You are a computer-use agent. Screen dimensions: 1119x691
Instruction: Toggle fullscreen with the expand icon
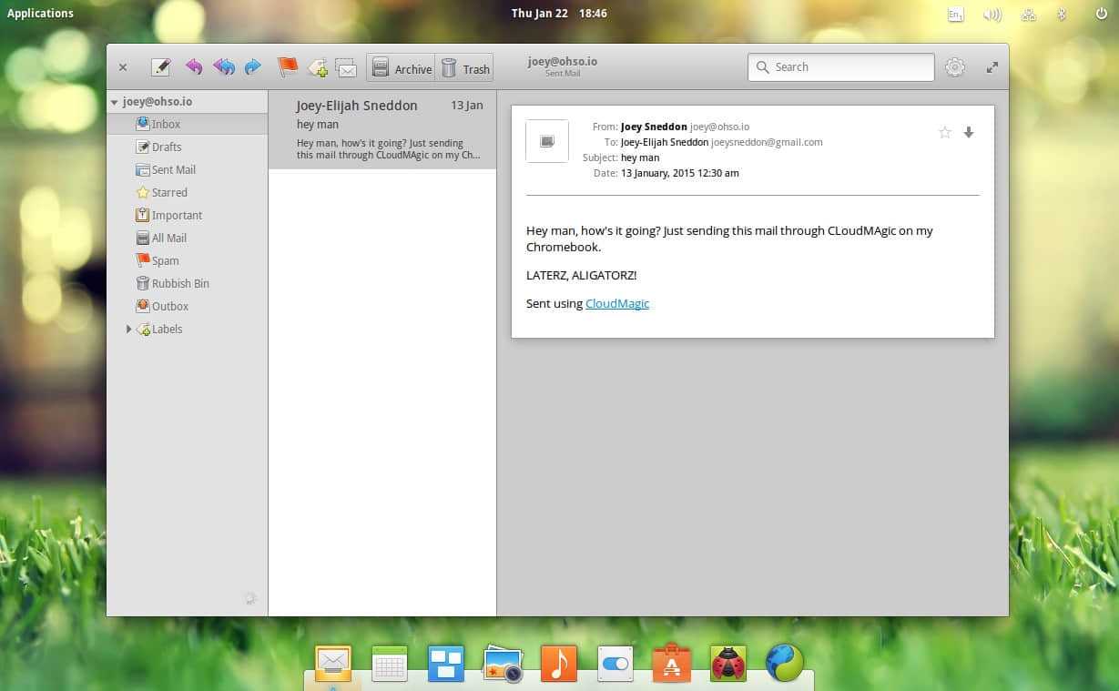pos(992,66)
